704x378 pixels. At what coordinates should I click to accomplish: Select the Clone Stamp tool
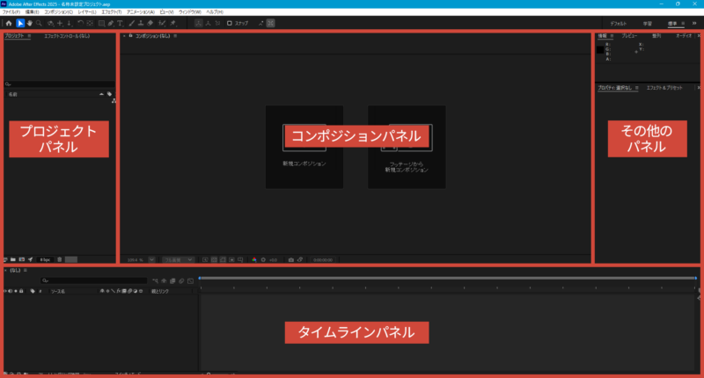point(141,24)
